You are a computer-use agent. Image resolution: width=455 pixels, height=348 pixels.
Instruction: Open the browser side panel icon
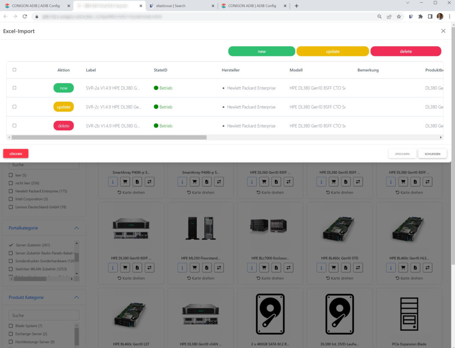430,16
